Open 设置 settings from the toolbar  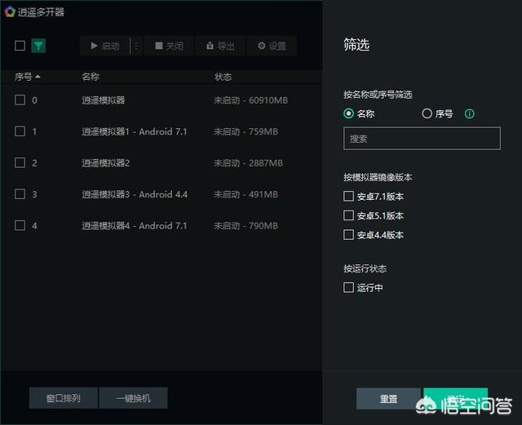pos(272,46)
